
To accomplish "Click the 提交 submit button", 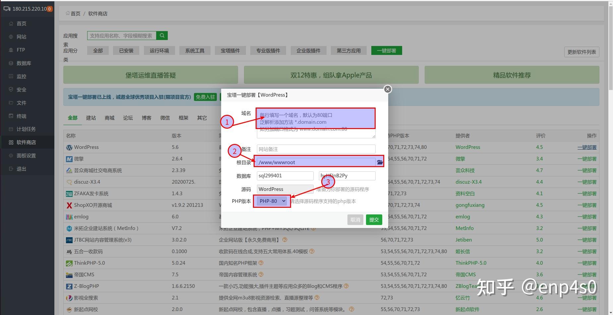I will pos(374,219).
